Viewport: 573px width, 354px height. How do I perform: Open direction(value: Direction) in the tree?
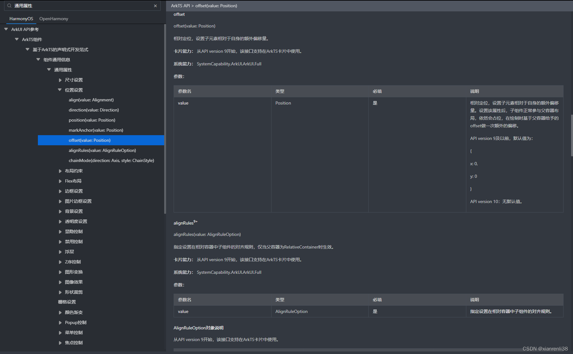tap(94, 110)
